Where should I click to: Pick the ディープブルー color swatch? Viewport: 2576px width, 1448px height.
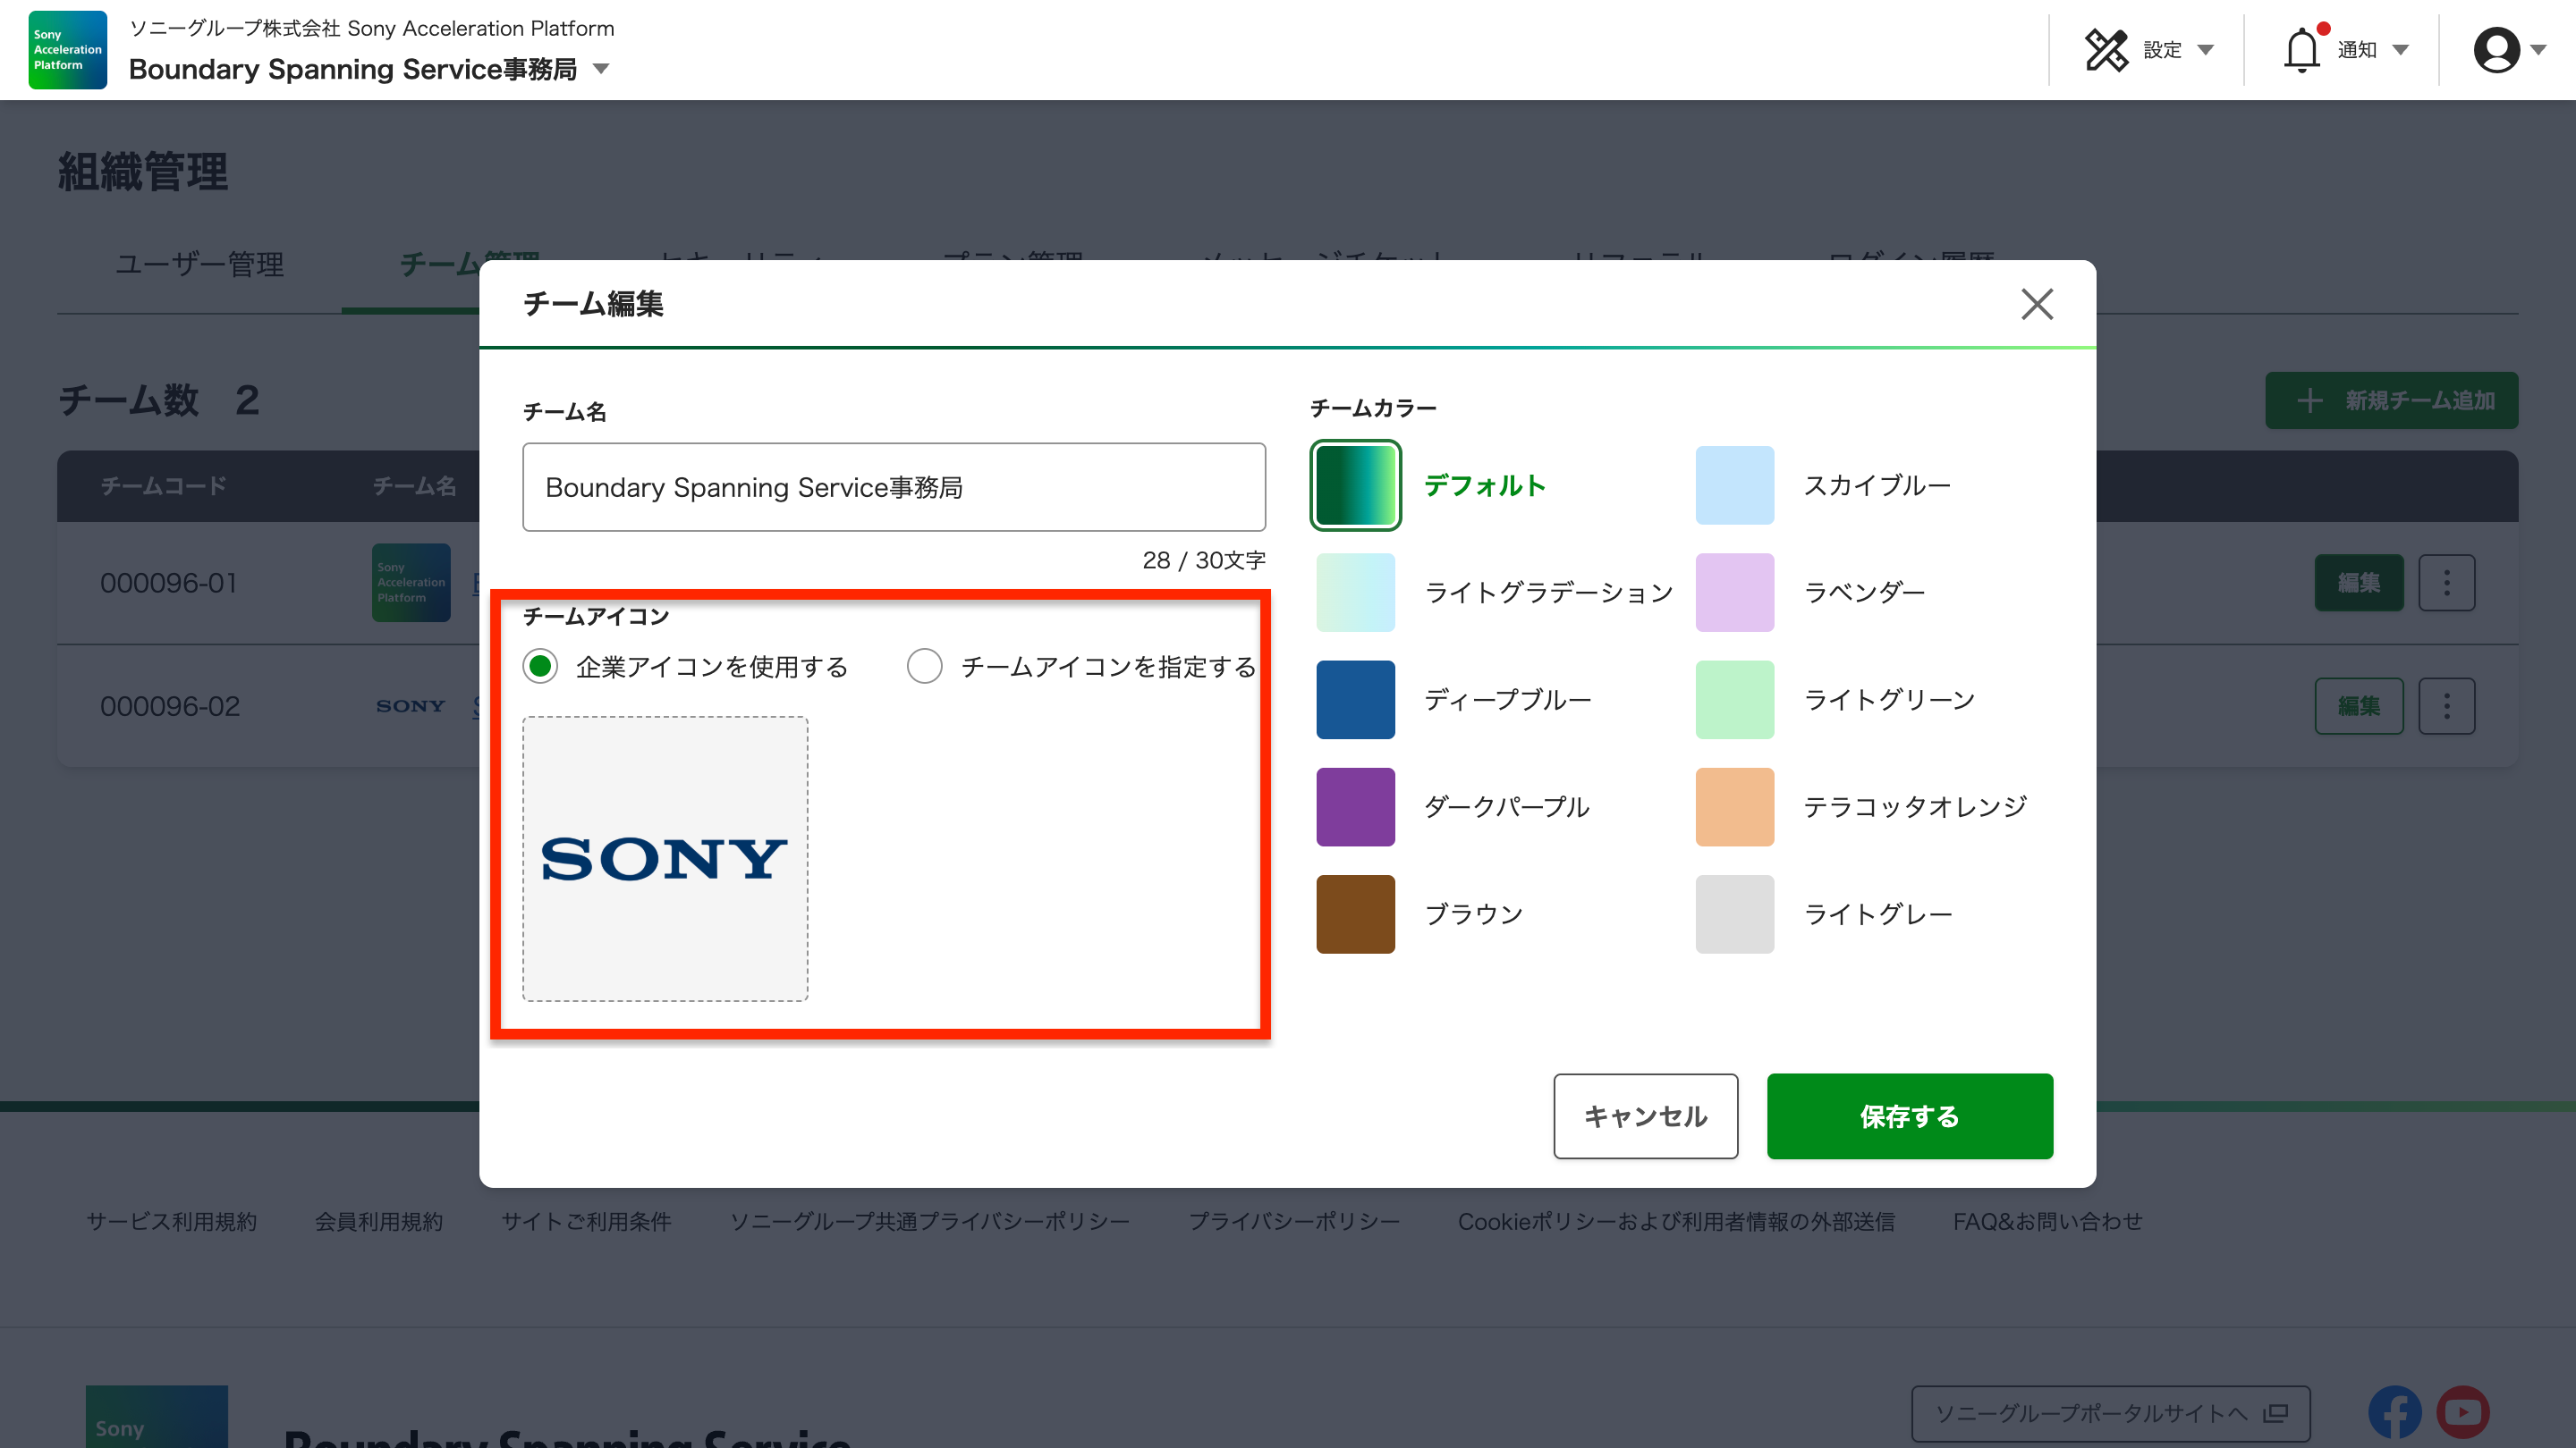1355,700
